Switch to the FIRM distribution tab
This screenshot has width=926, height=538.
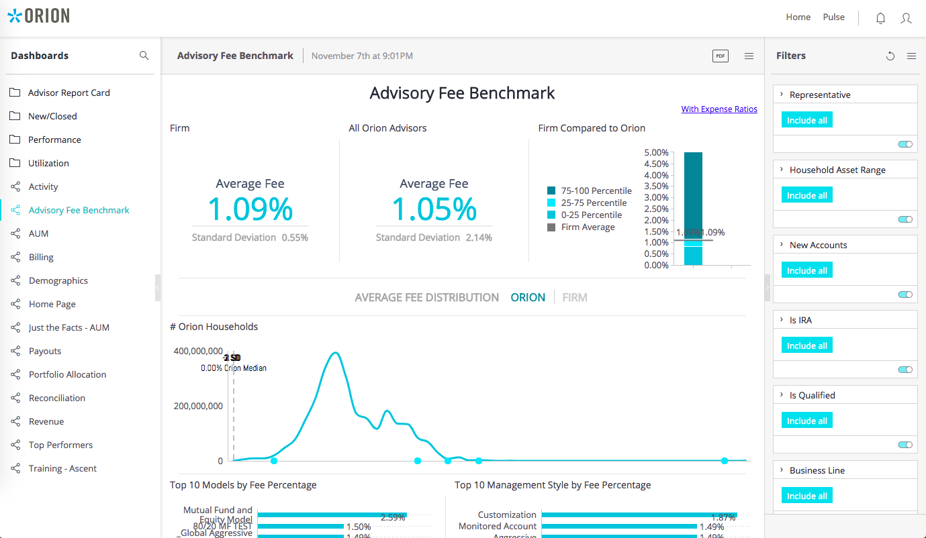[x=574, y=297]
